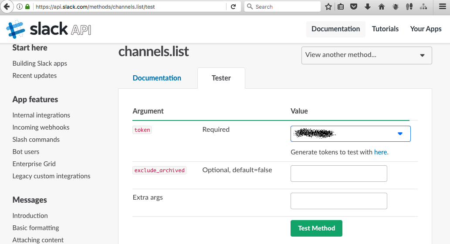Open Your Apps in top navigation

coord(426,29)
